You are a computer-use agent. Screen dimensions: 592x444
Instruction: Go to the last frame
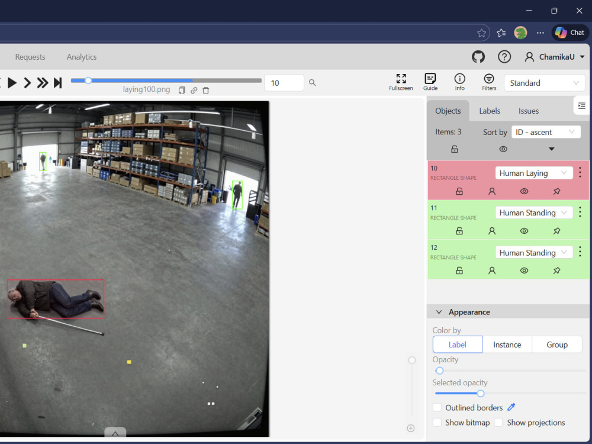click(x=58, y=83)
